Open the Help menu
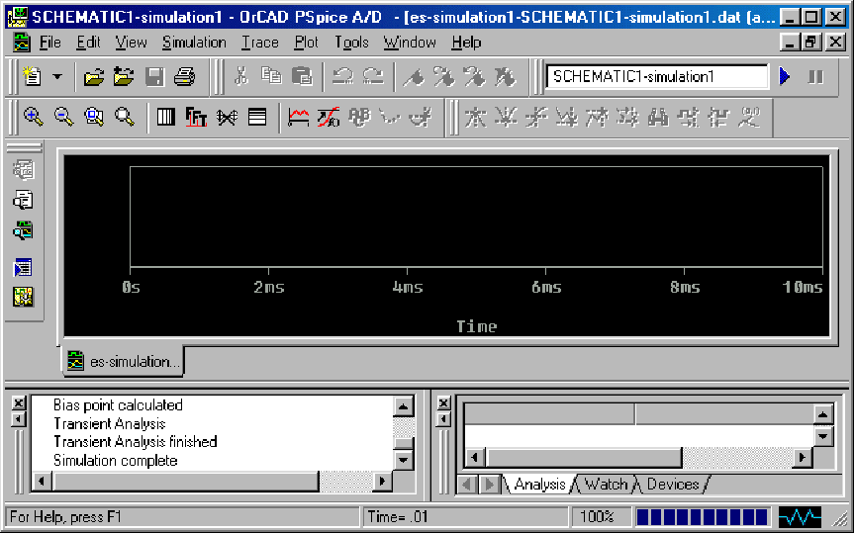Viewport: 855px width, 534px height. point(466,43)
